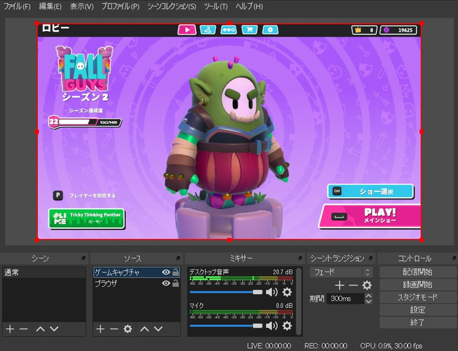
Task: Mute デスクトップ音声 with speaker icon
Action: pos(272,292)
